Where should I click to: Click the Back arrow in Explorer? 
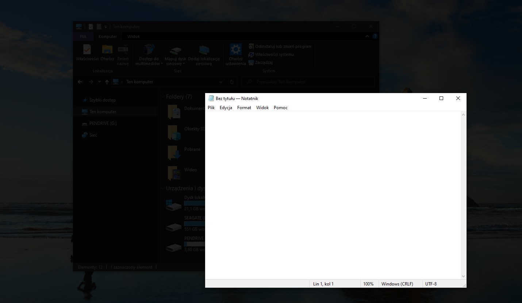[x=80, y=82]
